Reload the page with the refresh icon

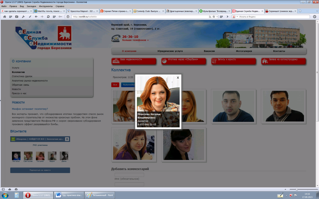pos(48,16)
